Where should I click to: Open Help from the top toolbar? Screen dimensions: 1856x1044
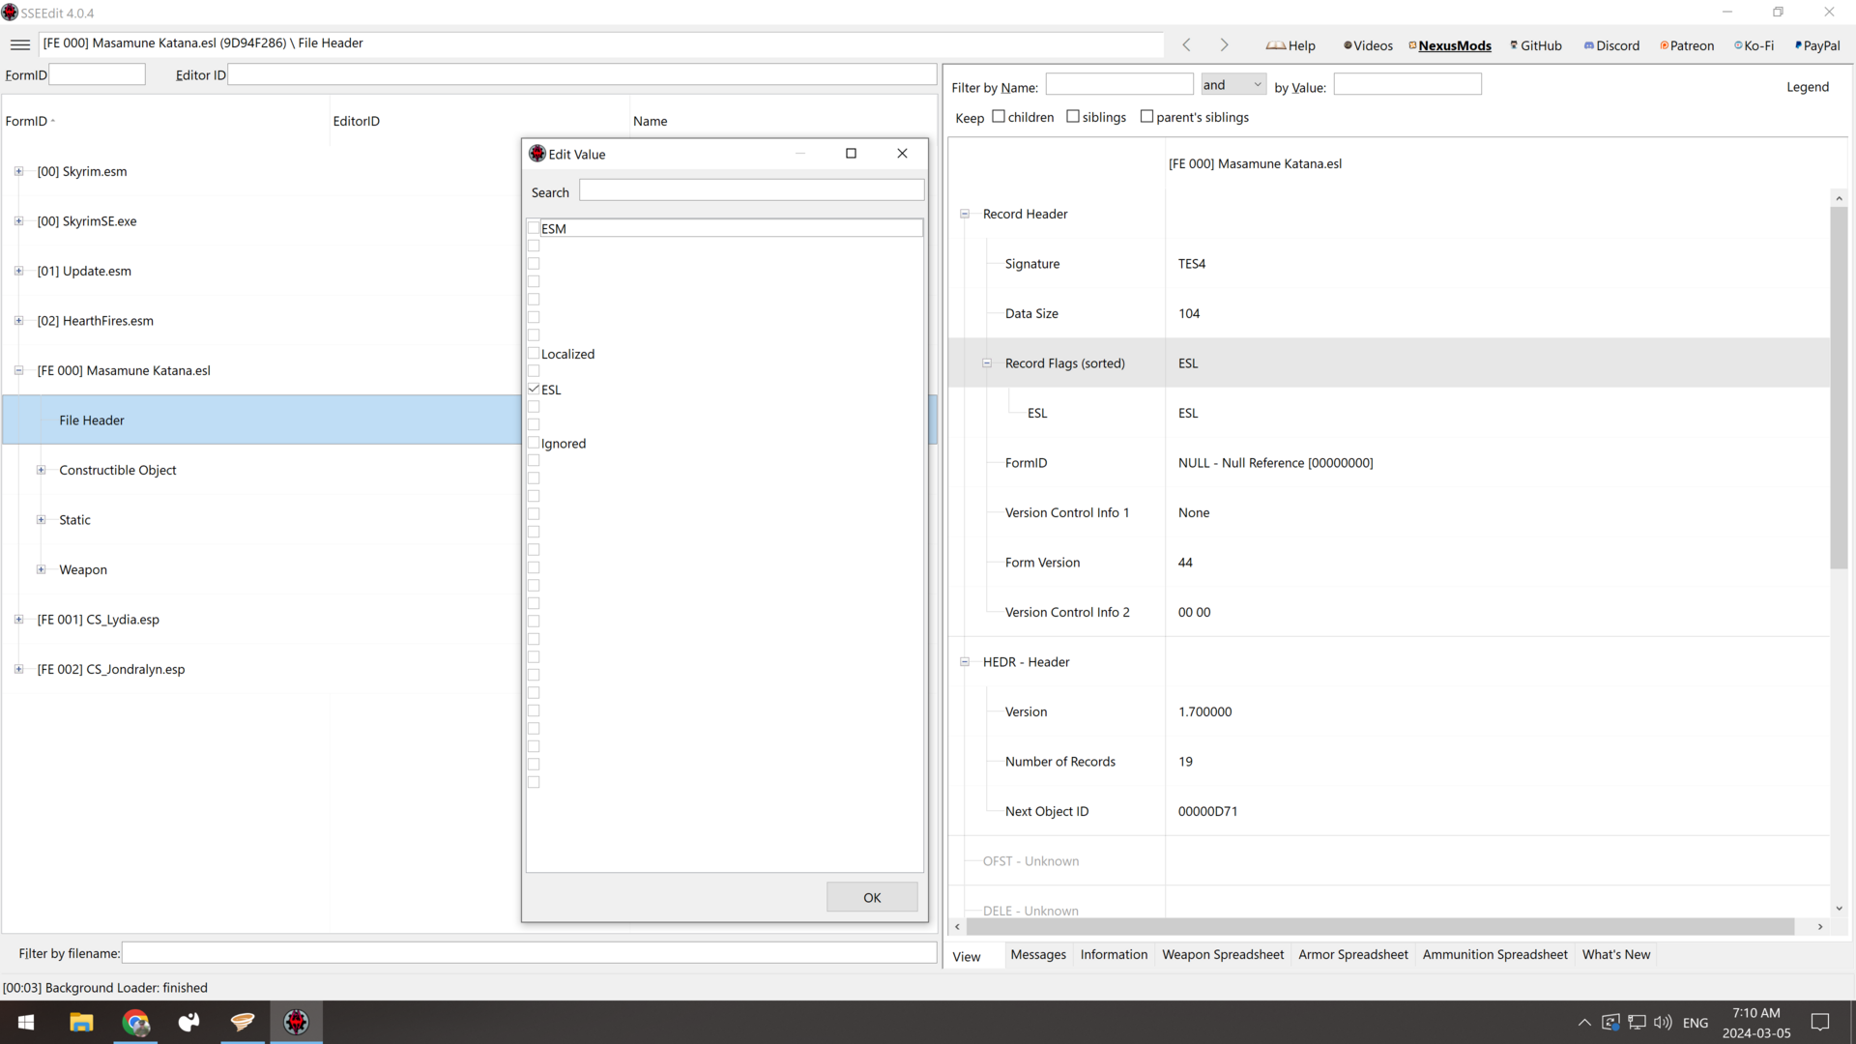1290,45
